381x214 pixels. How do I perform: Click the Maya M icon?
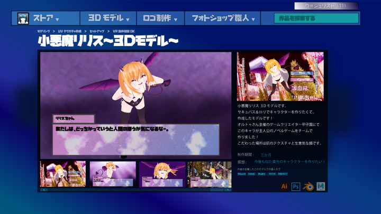point(321,187)
